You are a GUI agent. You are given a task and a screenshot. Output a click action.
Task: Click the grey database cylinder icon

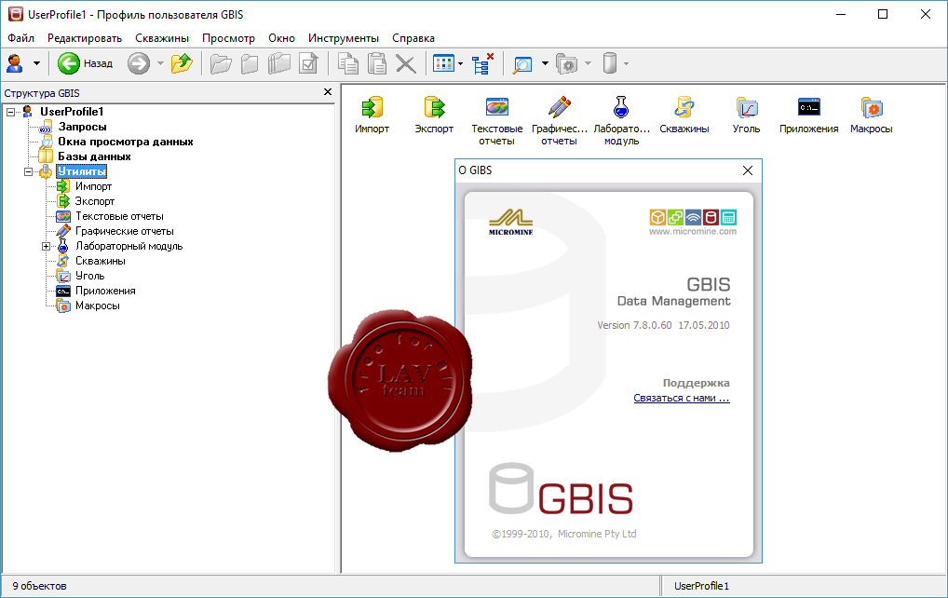point(609,63)
